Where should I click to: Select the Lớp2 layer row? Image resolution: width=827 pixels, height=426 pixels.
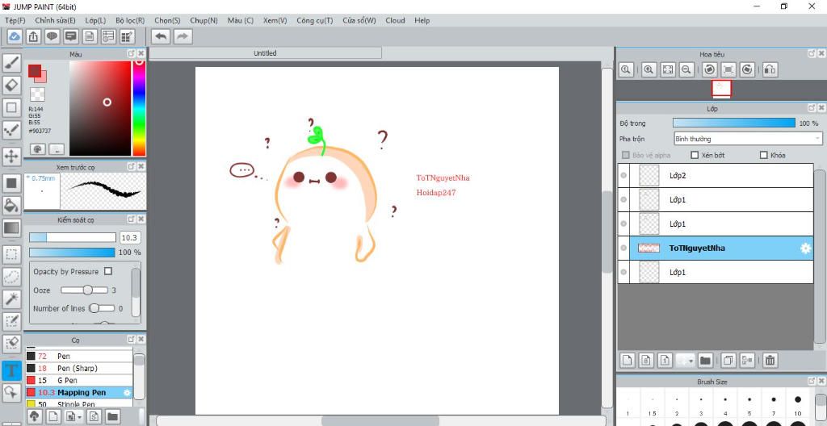pyautogui.click(x=716, y=176)
